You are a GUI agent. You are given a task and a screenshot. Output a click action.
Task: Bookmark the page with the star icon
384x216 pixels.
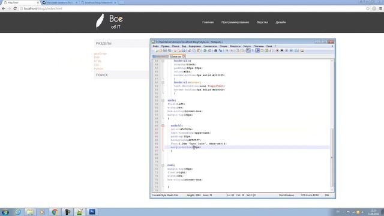368,8
